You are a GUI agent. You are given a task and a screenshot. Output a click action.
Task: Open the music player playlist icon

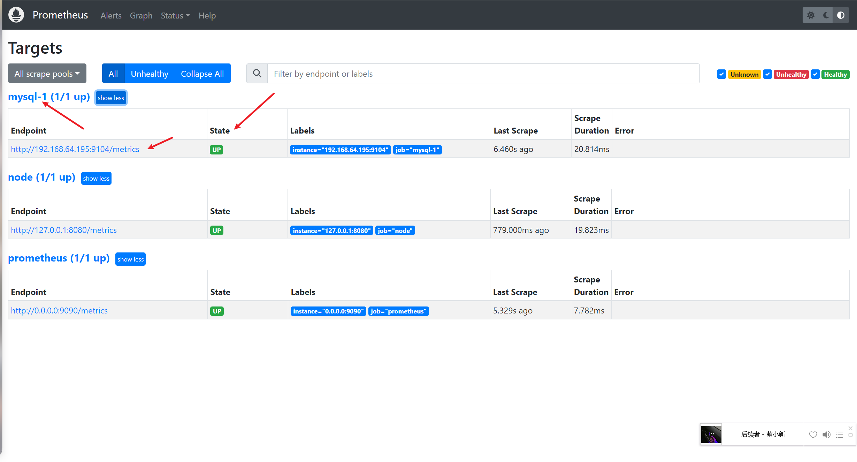coord(840,434)
